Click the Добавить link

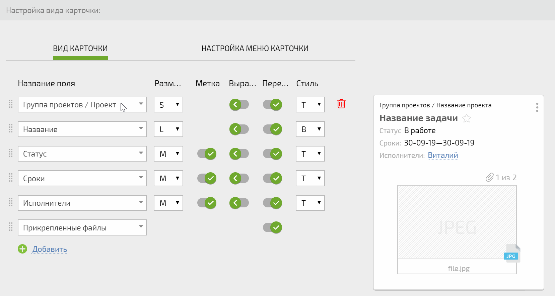pos(50,249)
